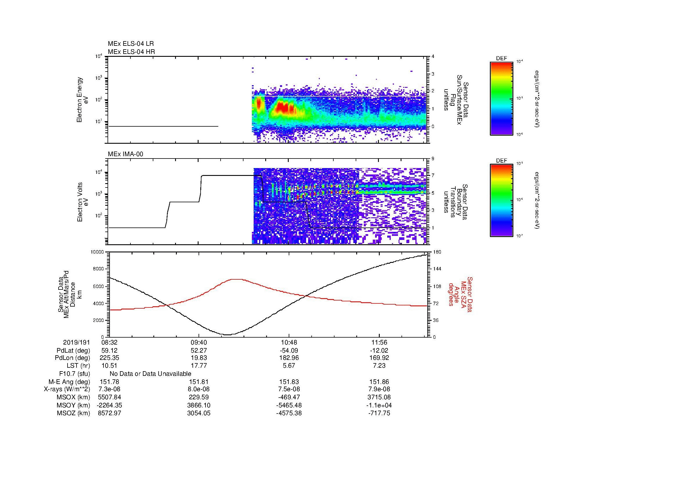Click the MEx Alt/Mars/Pd Distance axis label

(69, 294)
